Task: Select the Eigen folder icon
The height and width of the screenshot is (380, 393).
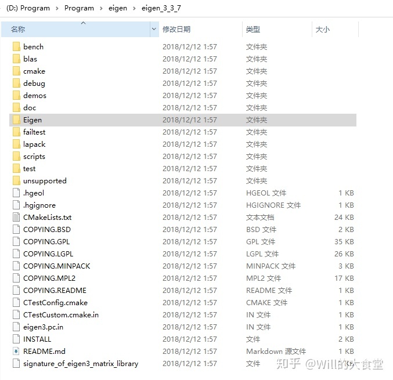Action: (16, 120)
